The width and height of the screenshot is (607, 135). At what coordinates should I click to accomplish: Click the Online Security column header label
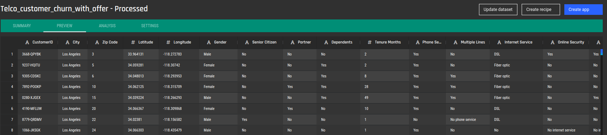click(571, 42)
